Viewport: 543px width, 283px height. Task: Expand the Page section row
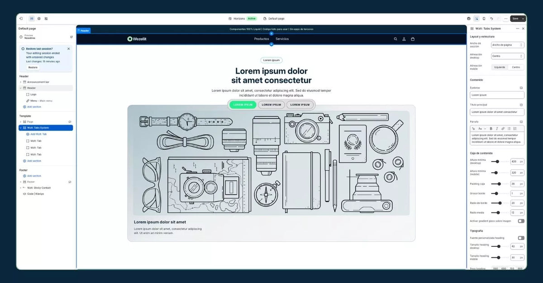(x=20, y=122)
